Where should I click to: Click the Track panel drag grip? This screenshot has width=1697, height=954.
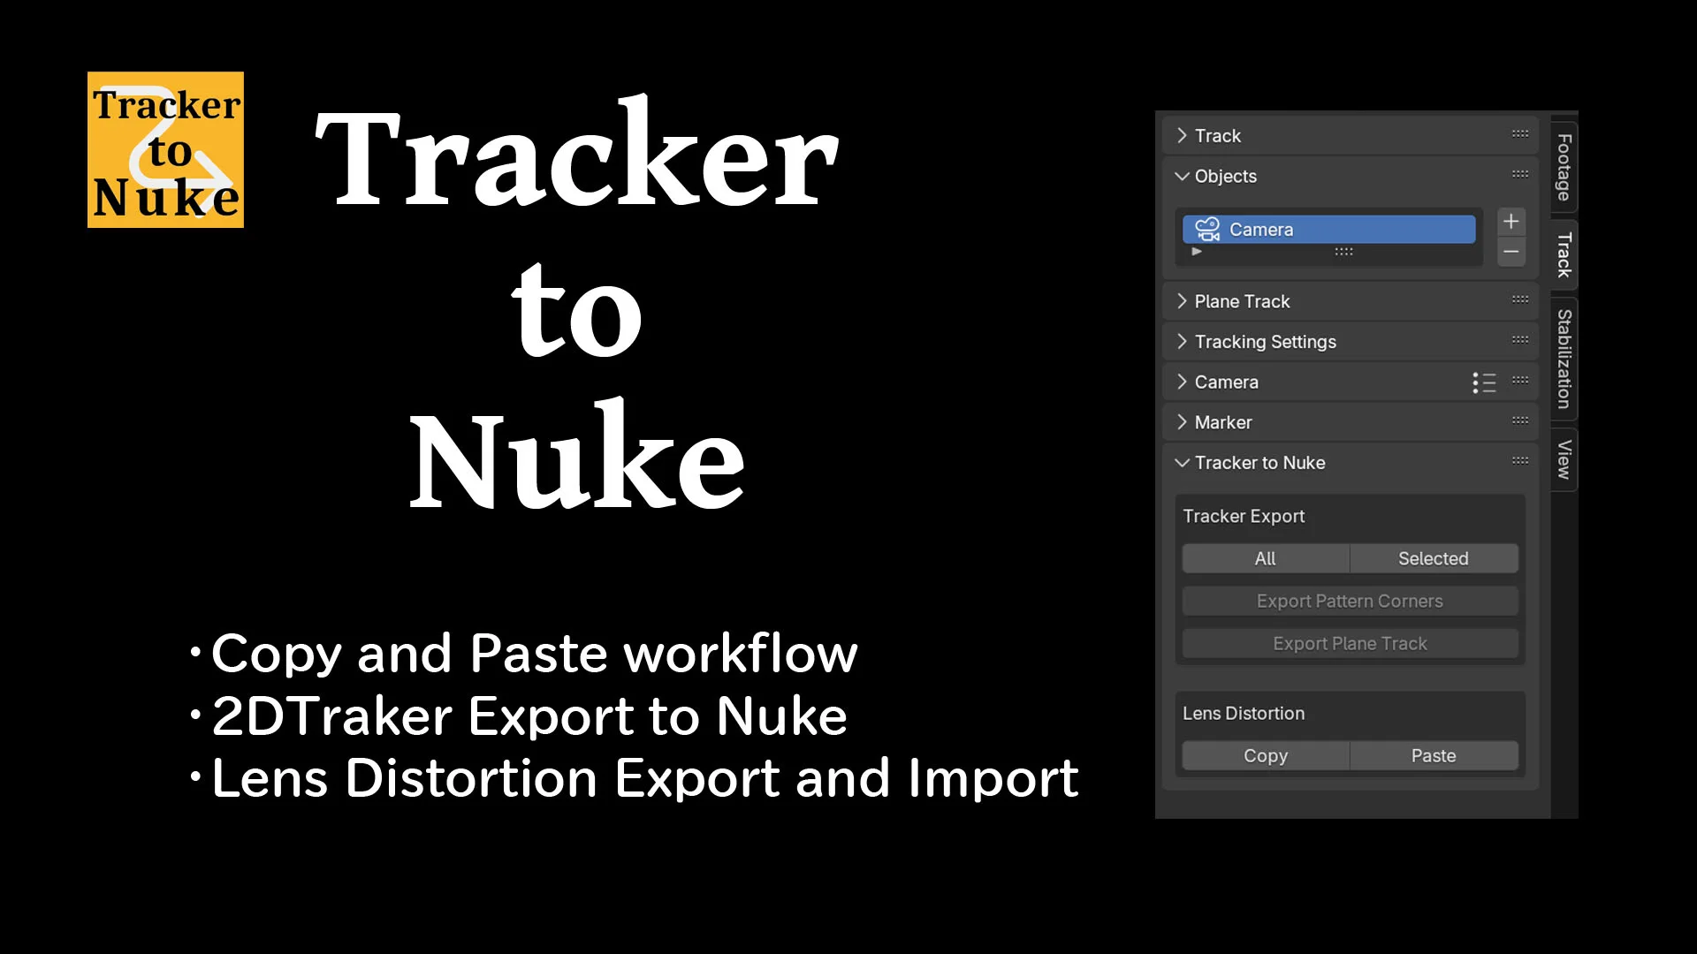(x=1520, y=134)
